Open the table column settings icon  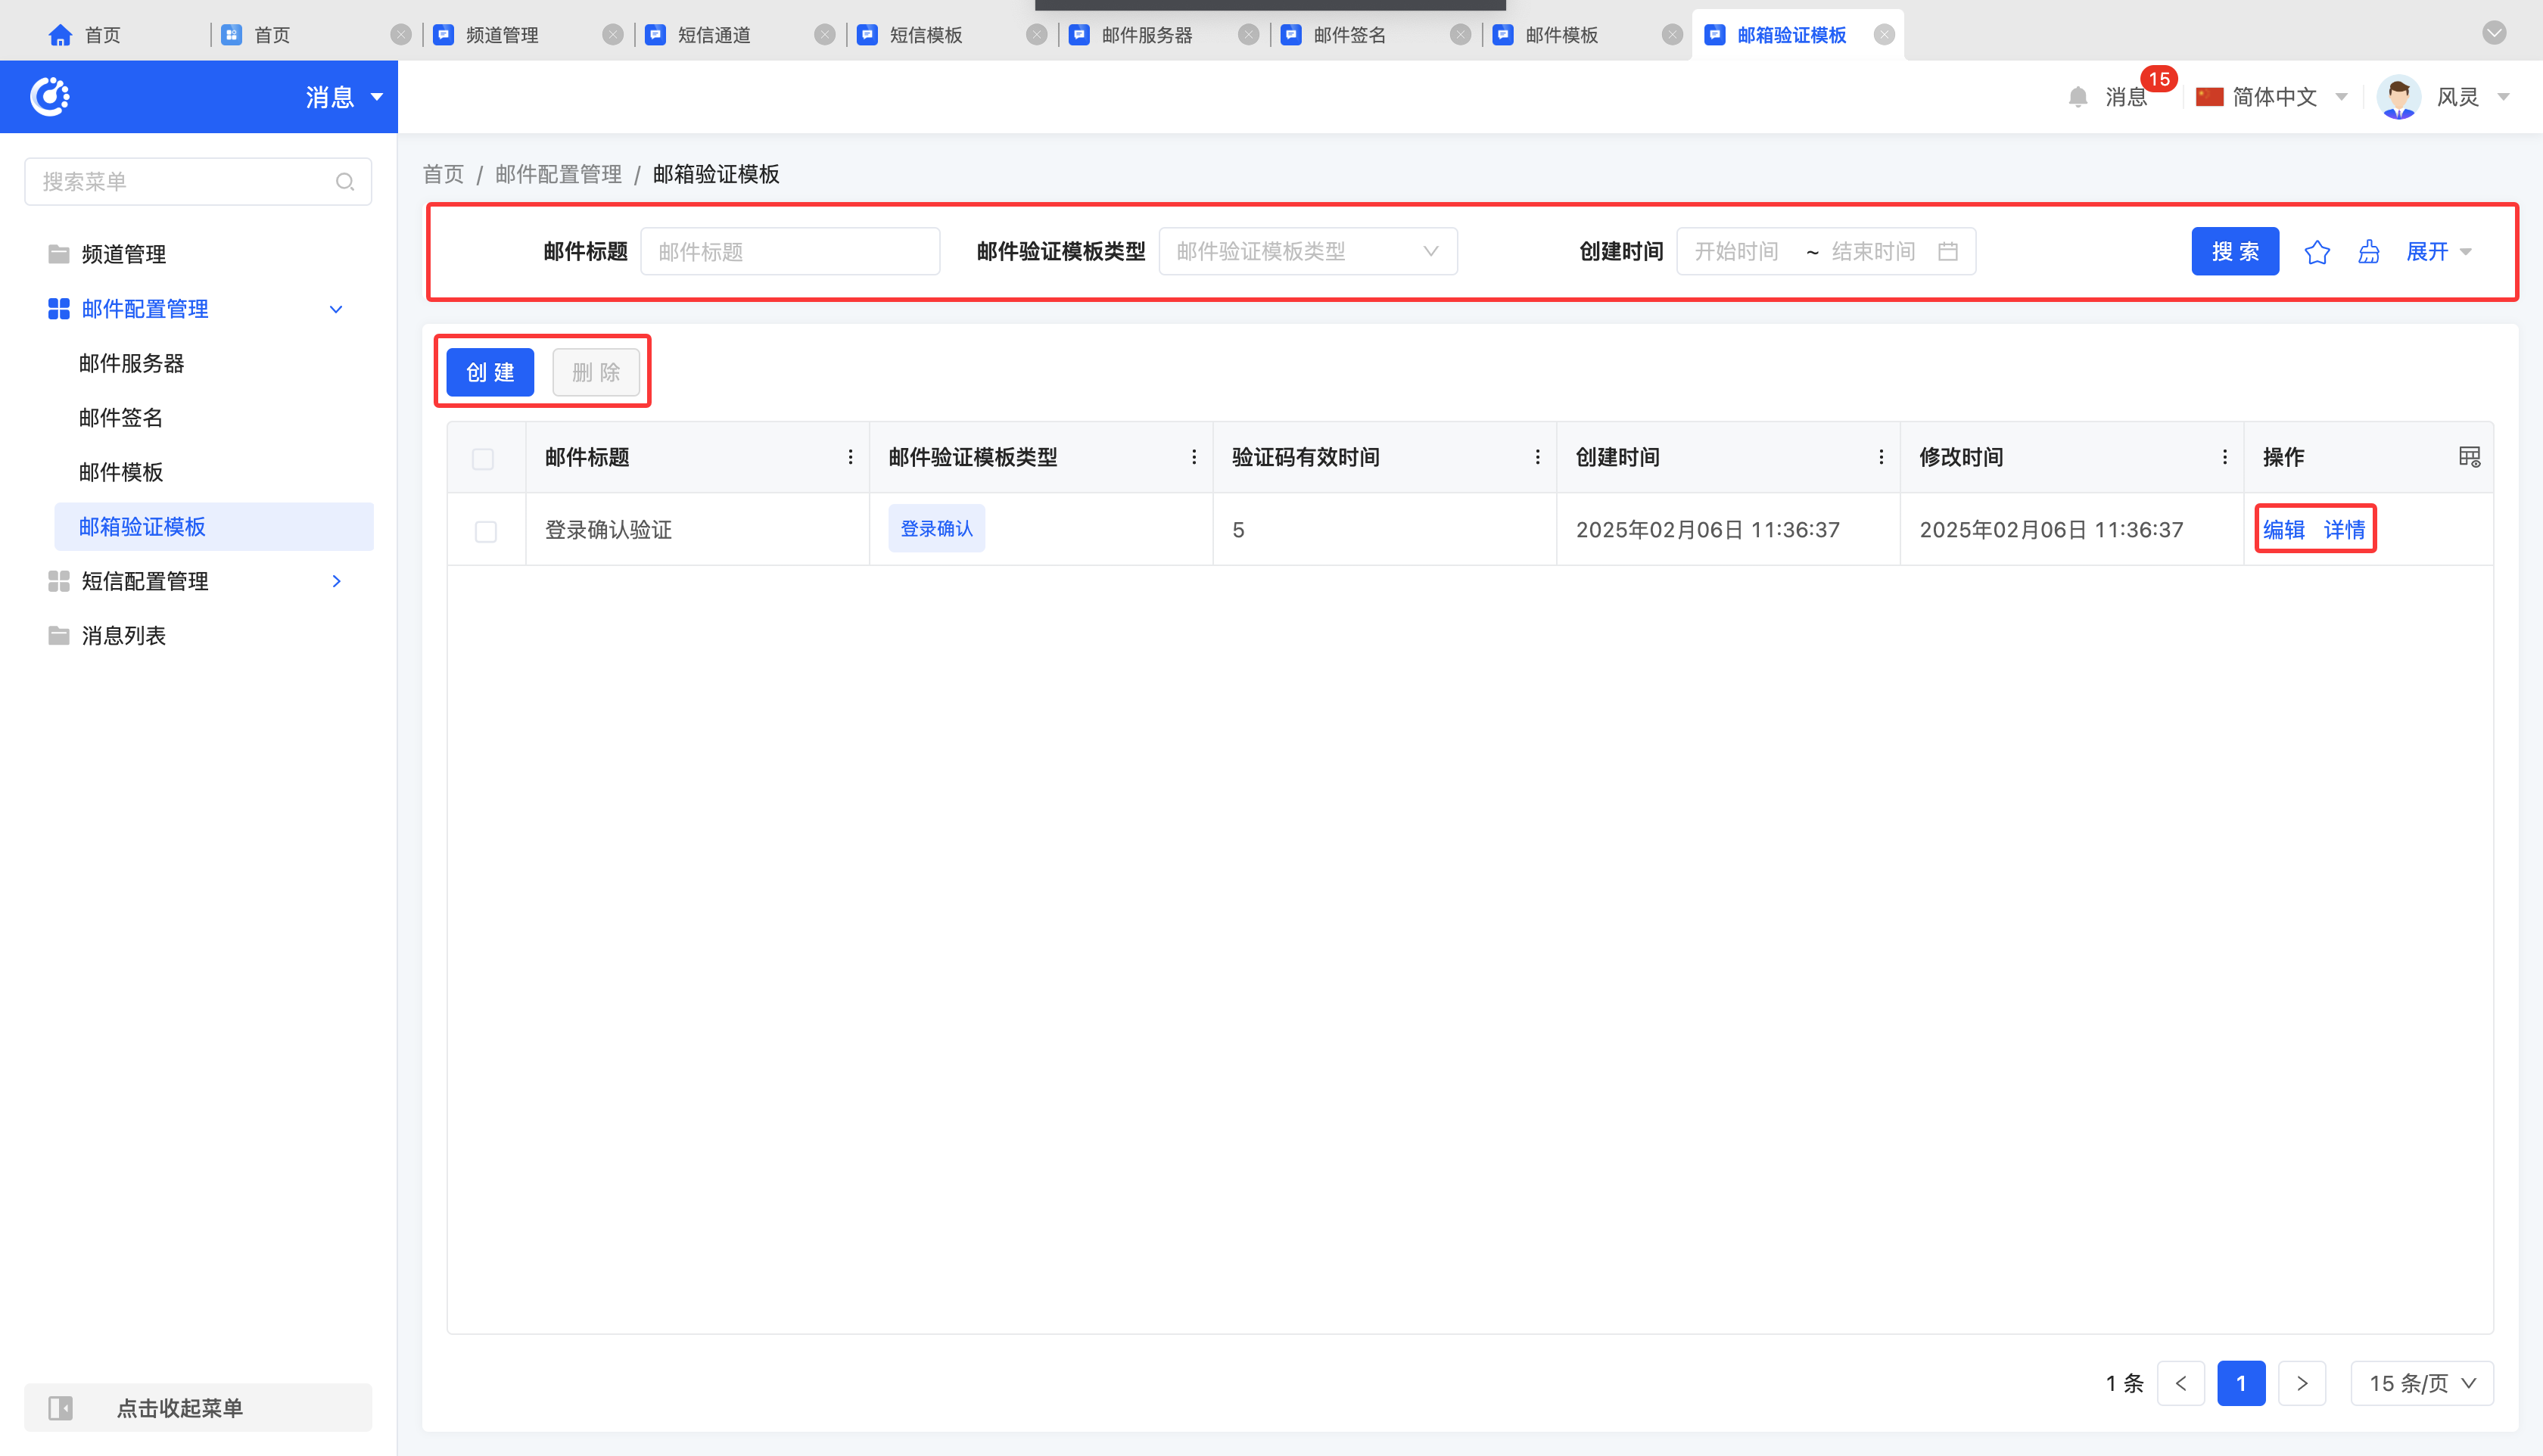[x=2469, y=457]
